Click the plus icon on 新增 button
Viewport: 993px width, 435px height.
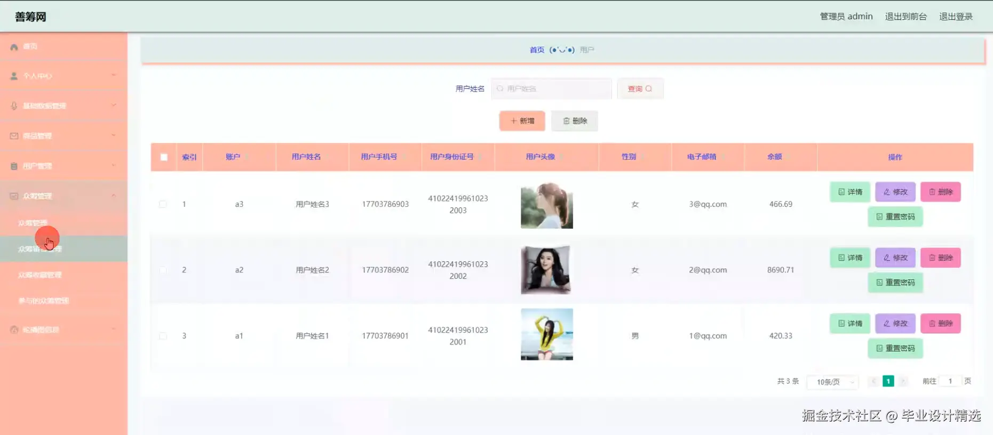point(514,121)
